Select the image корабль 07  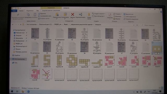click(x=97, y=63)
